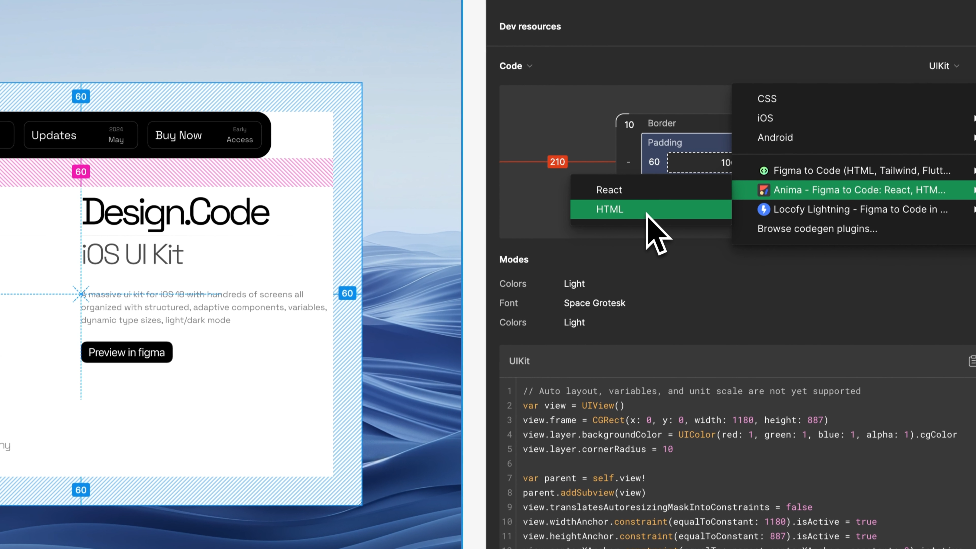
Task: Choose React from the Anima submenu
Action: coord(609,190)
